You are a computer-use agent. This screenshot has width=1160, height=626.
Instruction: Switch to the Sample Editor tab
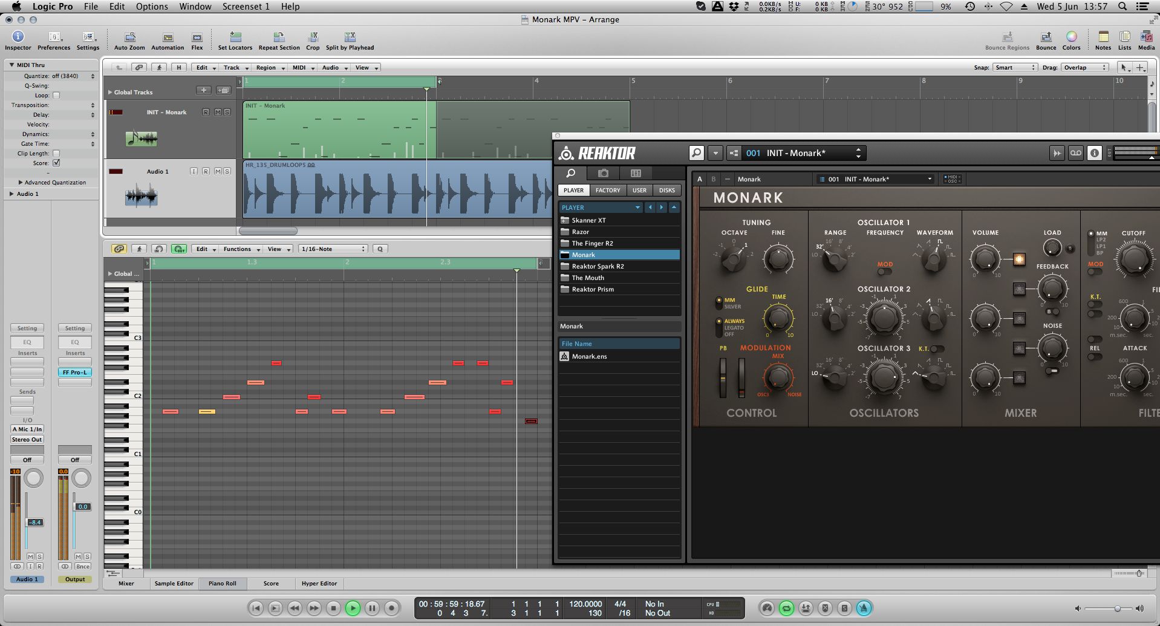tap(174, 584)
